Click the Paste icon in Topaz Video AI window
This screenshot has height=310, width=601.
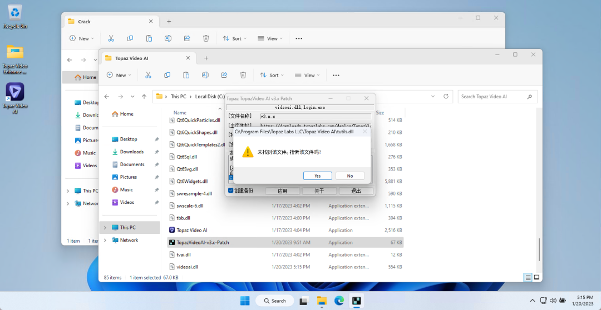click(186, 75)
